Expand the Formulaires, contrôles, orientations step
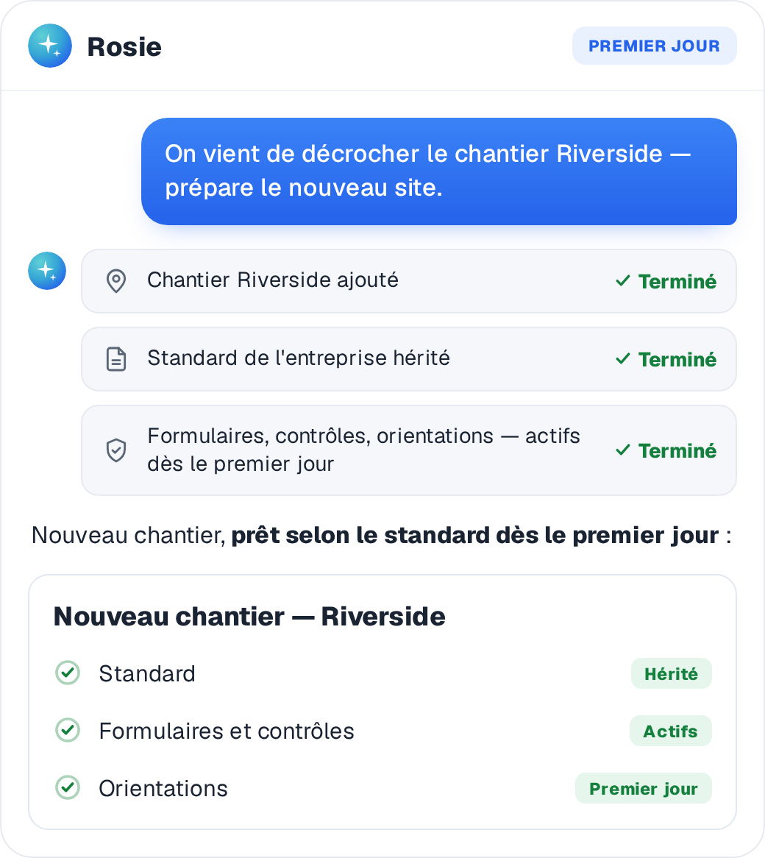The width and height of the screenshot is (765, 858). coord(409,450)
